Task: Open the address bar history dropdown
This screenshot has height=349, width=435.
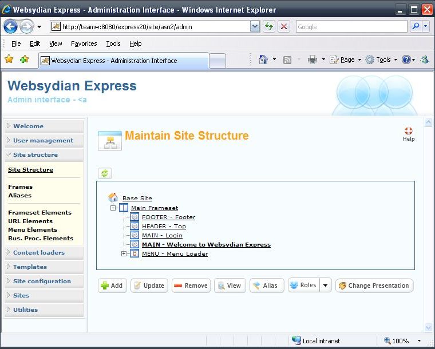Action: [x=255, y=27]
